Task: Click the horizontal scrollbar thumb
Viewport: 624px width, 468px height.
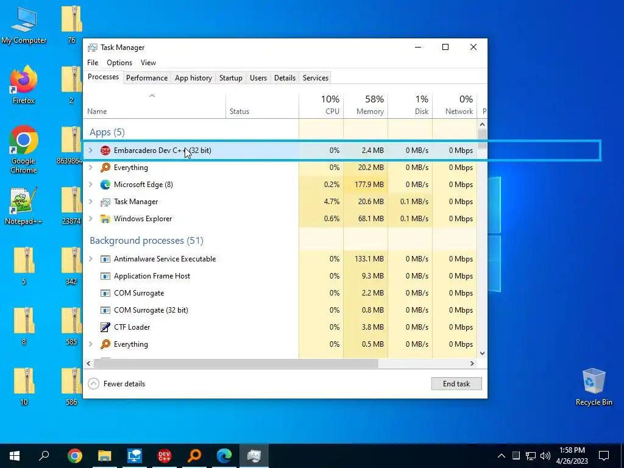Action: 236,363
